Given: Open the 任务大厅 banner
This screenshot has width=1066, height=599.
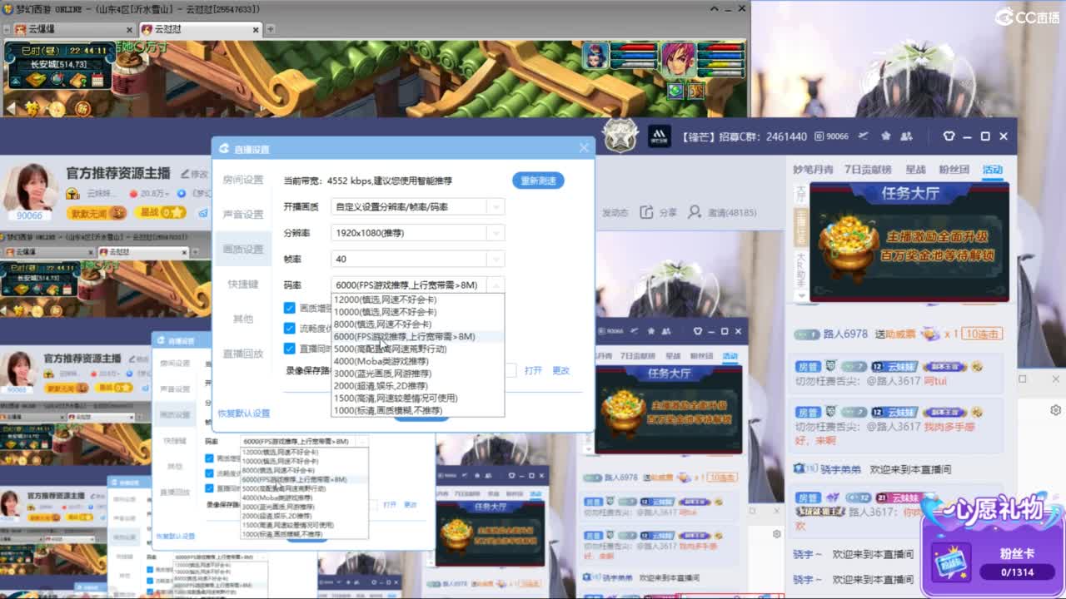Looking at the screenshot, I should [x=909, y=242].
